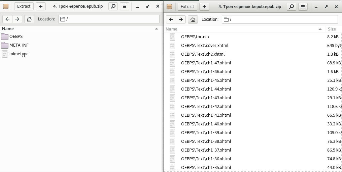Image resolution: width=342 pixels, height=172 pixels.
Task: Click file icon of ch2.xhtml row
Action: pyautogui.click(x=172, y=54)
